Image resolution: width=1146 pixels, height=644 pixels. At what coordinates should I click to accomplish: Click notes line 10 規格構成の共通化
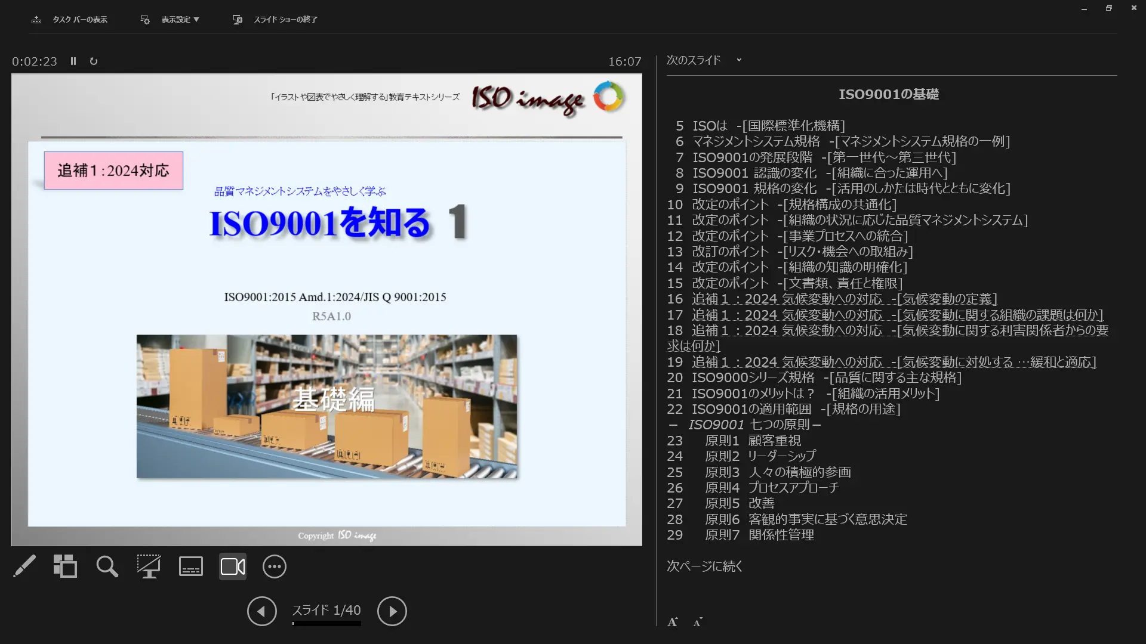coord(782,205)
